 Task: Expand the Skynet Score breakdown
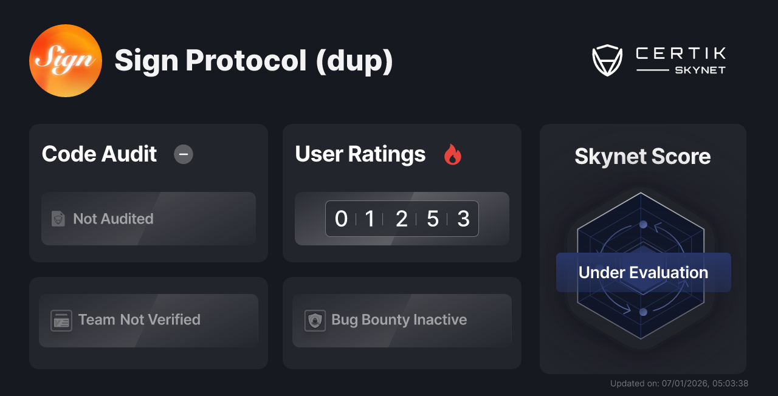click(x=642, y=249)
